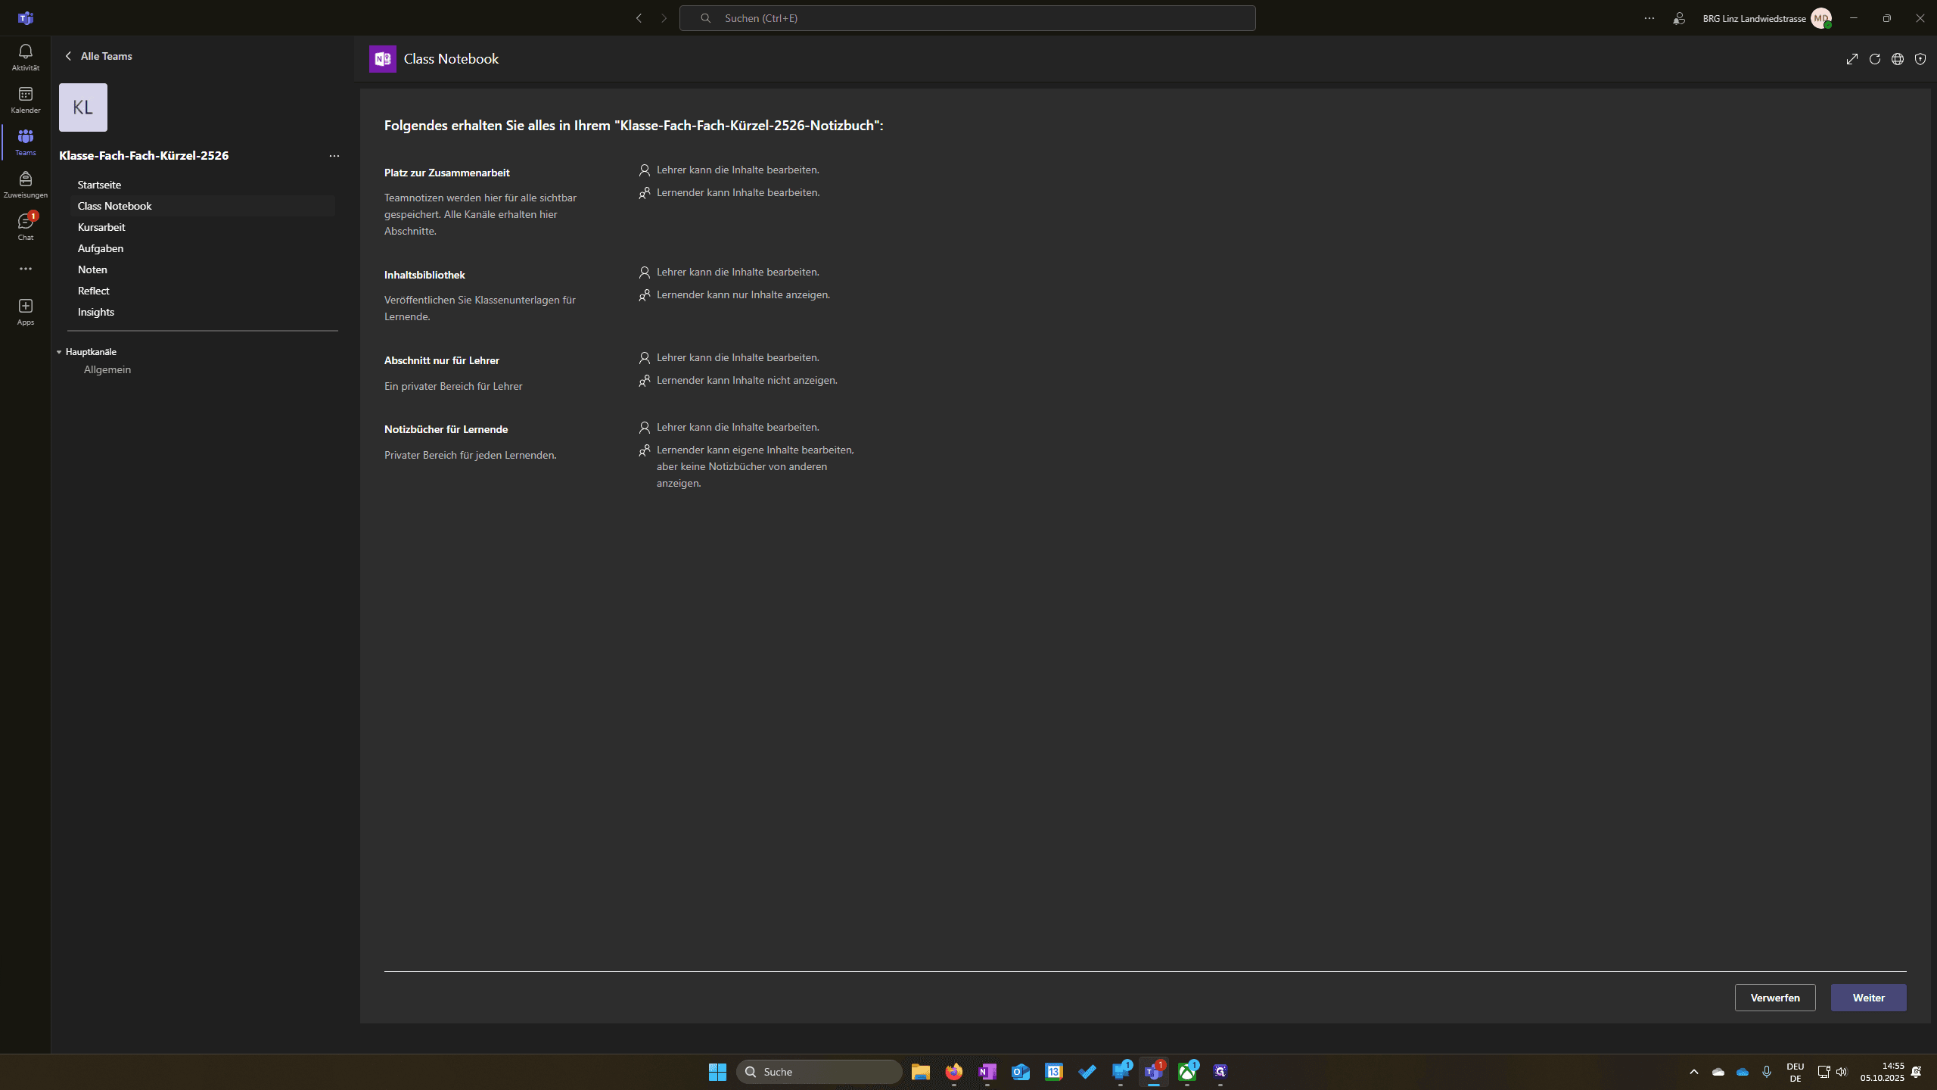This screenshot has width=1937, height=1090.
Task: Open the Allgemein channel
Action: (107, 369)
